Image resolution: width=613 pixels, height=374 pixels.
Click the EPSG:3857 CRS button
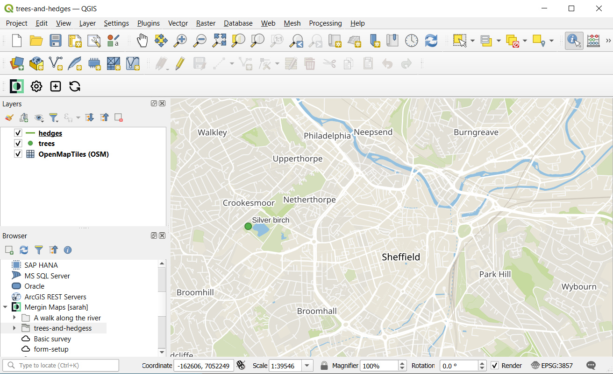(552, 366)
